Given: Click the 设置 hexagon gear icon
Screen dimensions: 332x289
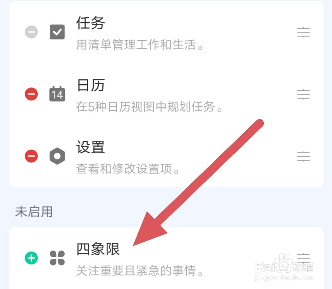Looking at the screenshot, I should click(57, 156).
